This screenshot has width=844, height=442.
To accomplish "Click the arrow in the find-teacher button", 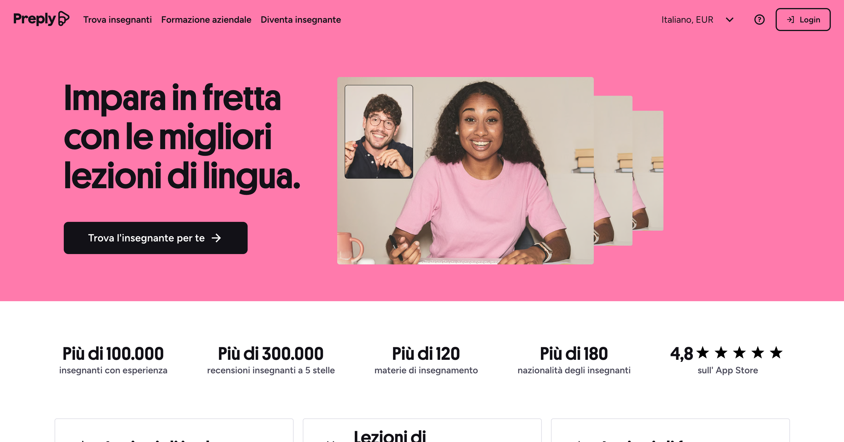I will 216,238.
